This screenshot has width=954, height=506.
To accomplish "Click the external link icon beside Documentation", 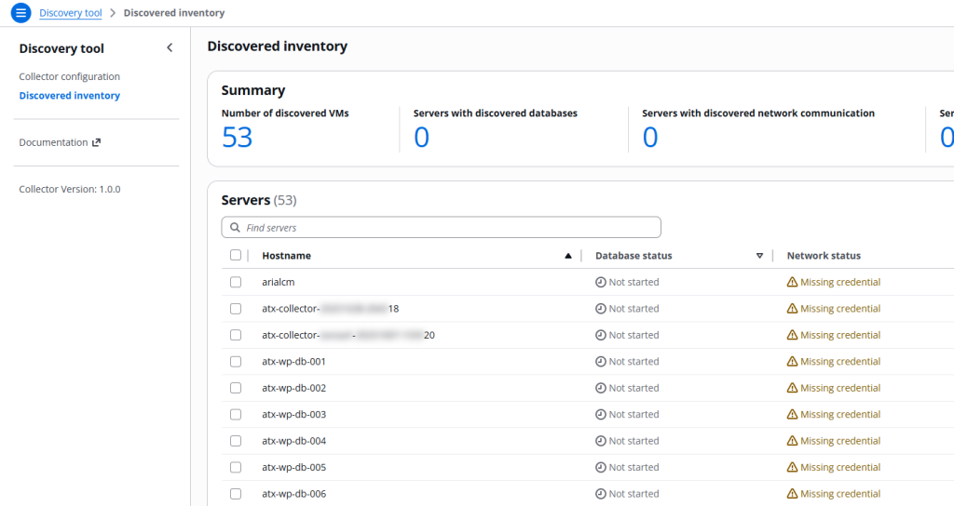I will coord(96,142).
